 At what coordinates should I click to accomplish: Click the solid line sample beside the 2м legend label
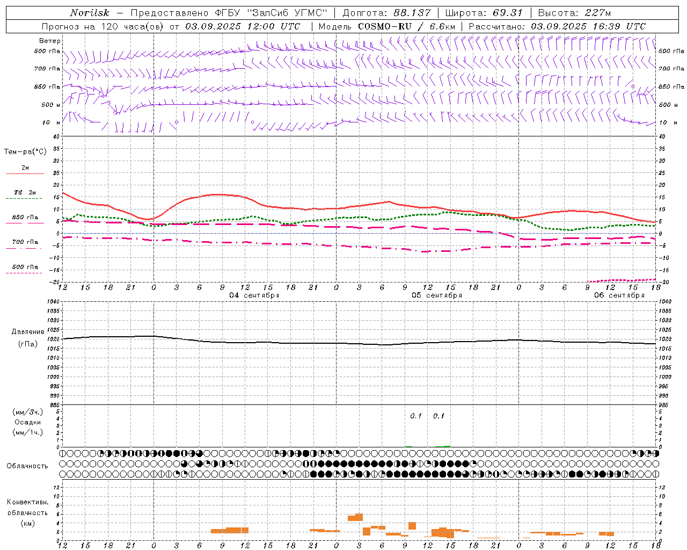[x=25, y=174]
